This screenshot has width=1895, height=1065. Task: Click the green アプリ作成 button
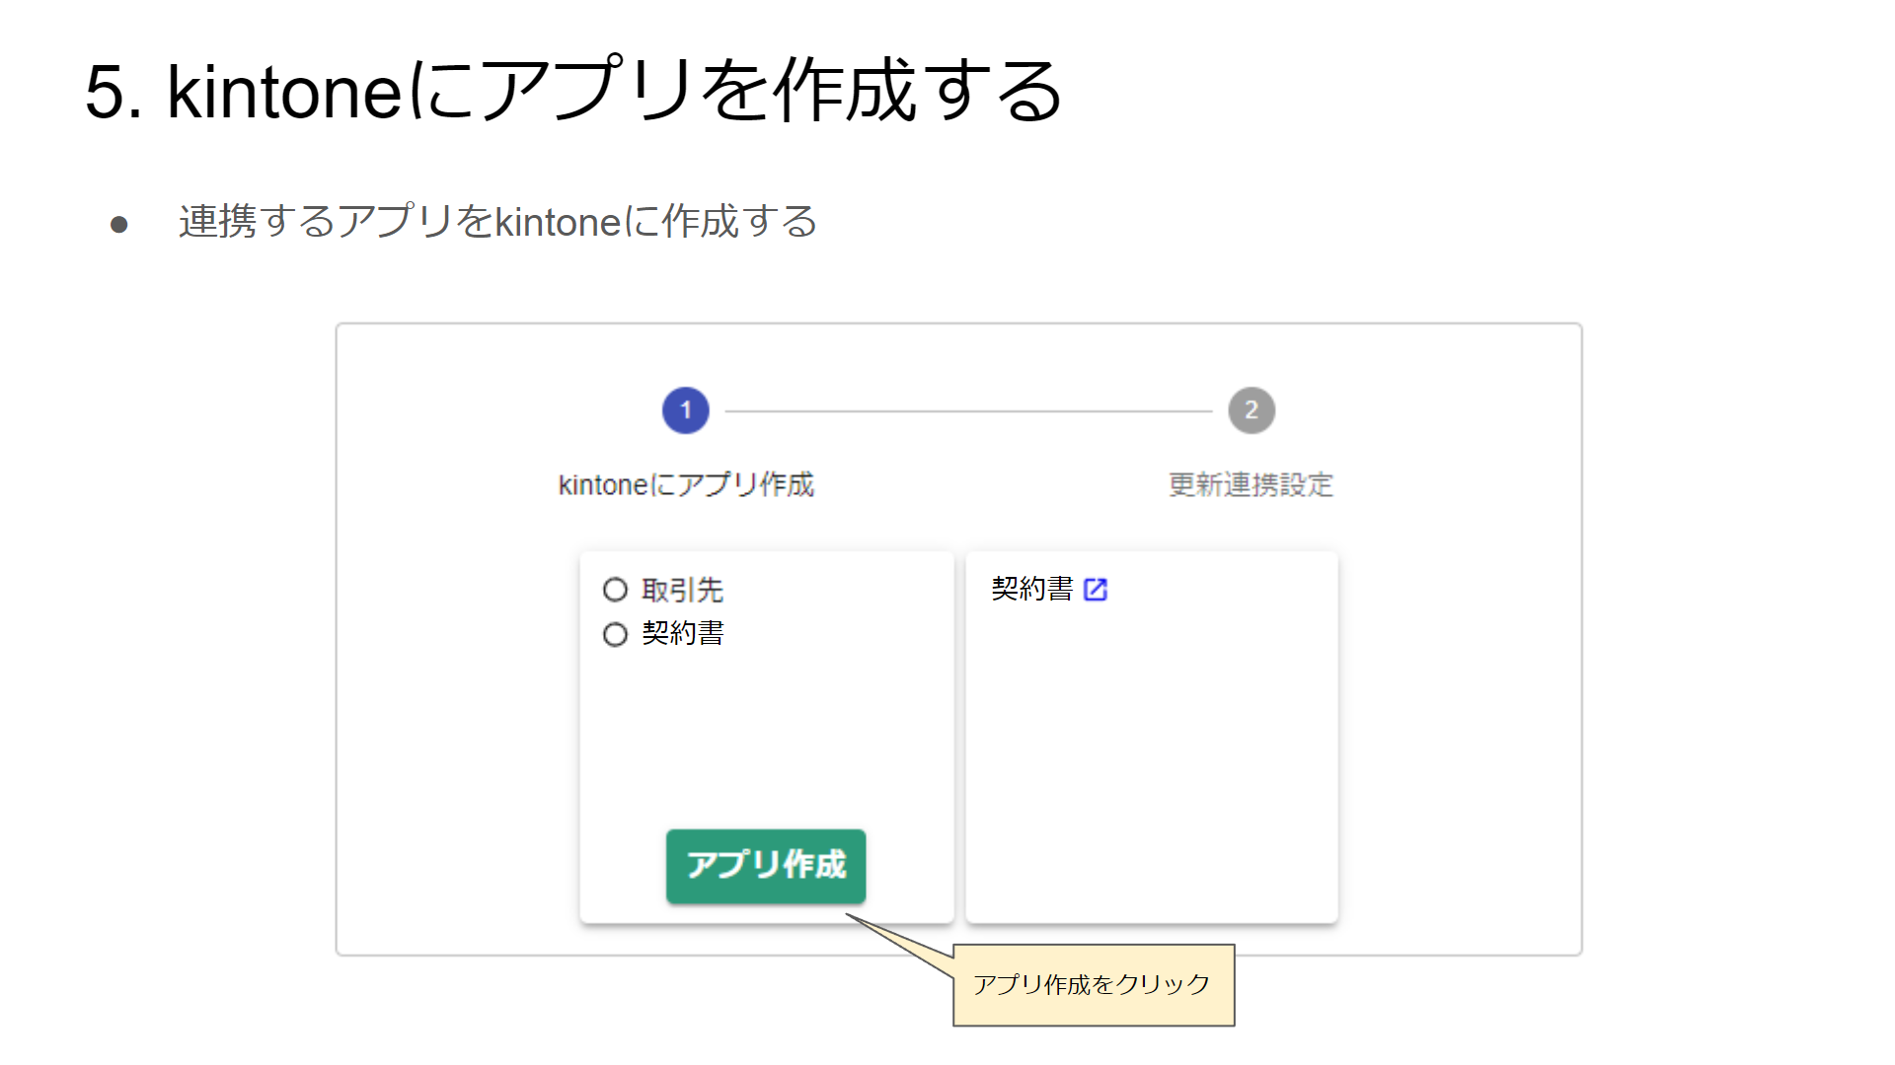point(766,866)
